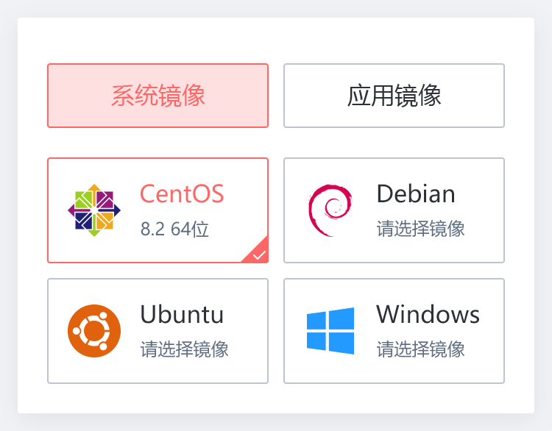
Task: Select the Ubuntu operating system card
Action: click(x=158, y=331)
